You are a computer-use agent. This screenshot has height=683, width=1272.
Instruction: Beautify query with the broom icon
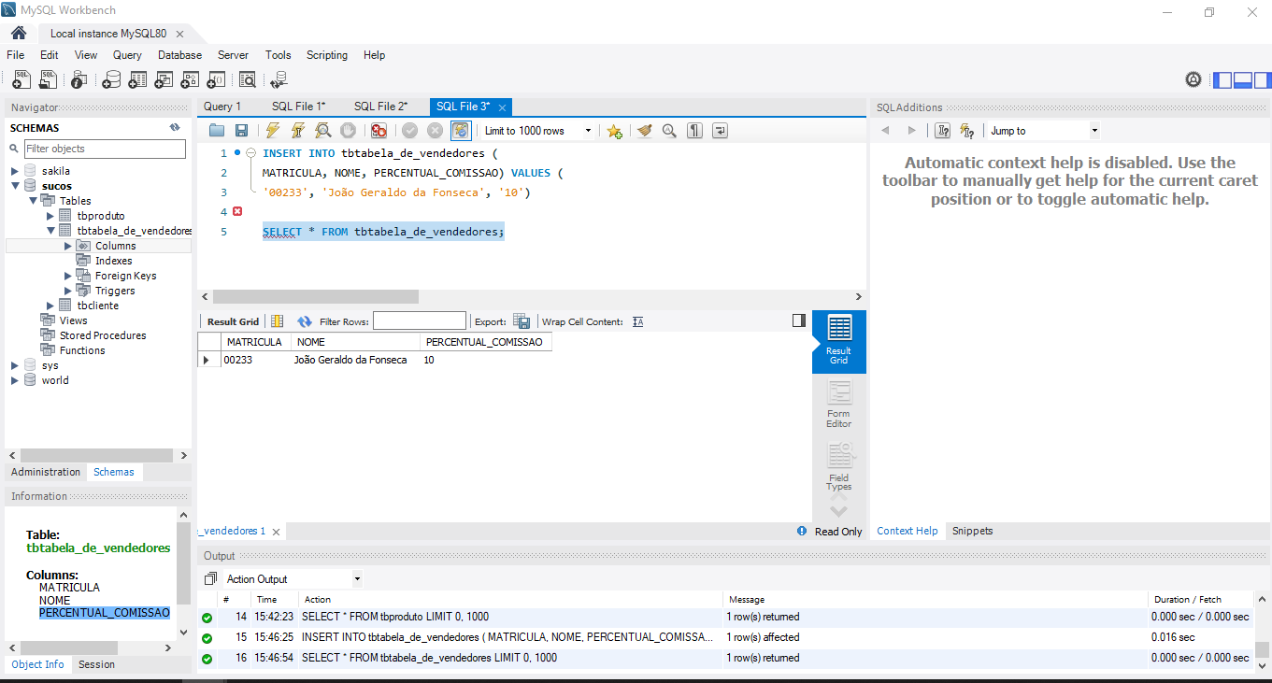(x=644, y=131)
